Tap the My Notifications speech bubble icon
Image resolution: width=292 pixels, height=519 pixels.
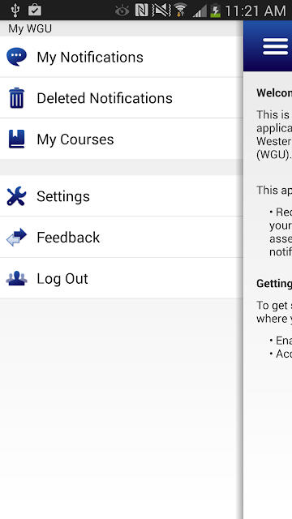point(16,57)
